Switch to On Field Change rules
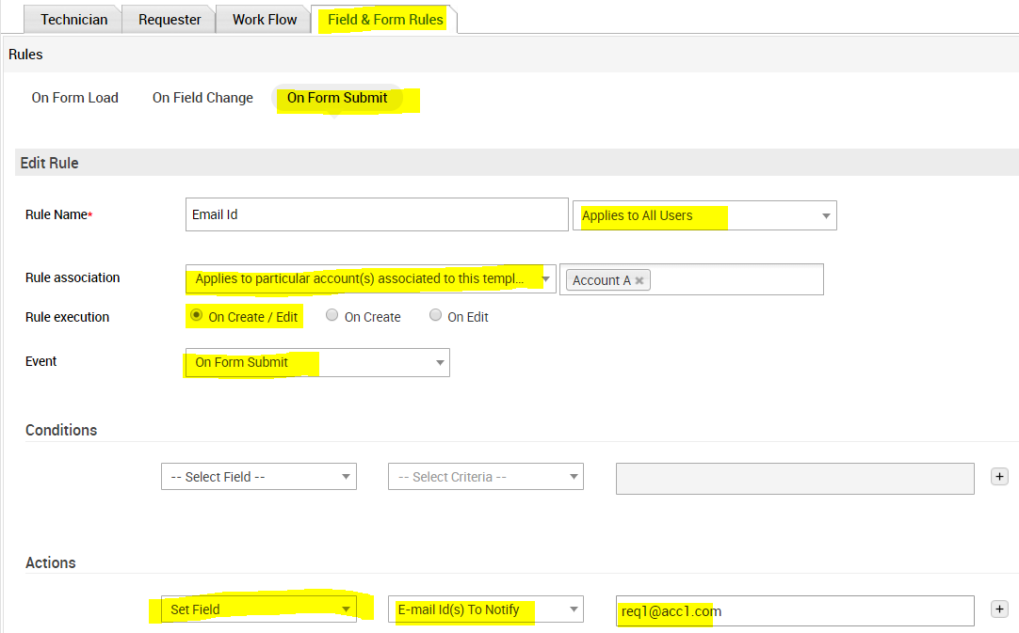This screenshot has height=633, width=1019. (x=202, y=98)
